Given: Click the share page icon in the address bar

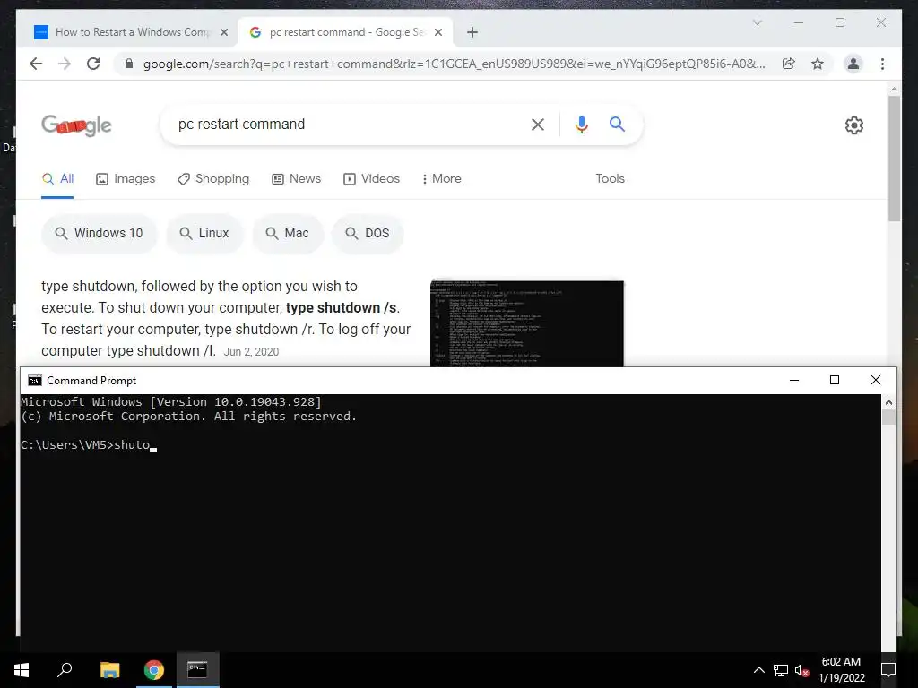Looking at the screenshot, I should point(789,64).
